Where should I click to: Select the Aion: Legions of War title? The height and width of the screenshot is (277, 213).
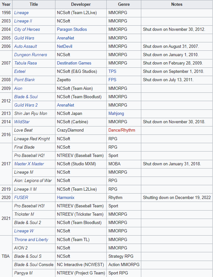pos(33,180)
